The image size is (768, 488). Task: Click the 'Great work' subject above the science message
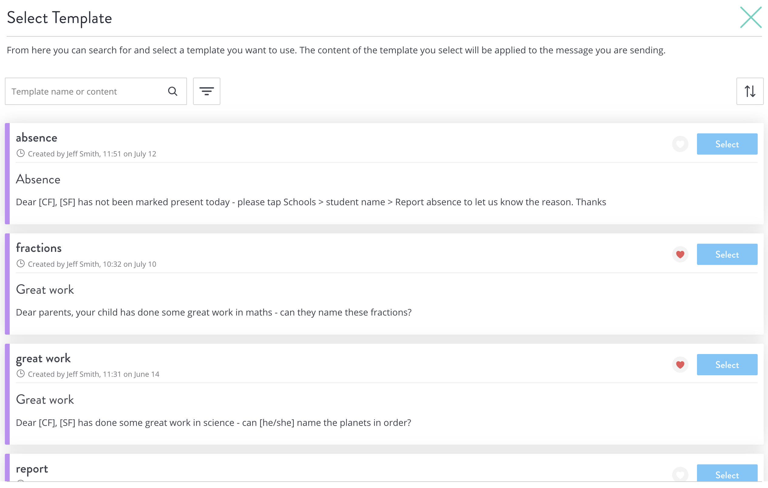click(x=45, y=400)
